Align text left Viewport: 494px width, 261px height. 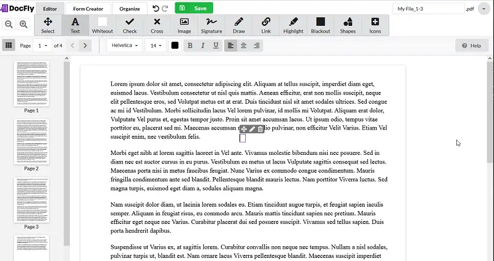pyautogui.click(x=230, y=46)
